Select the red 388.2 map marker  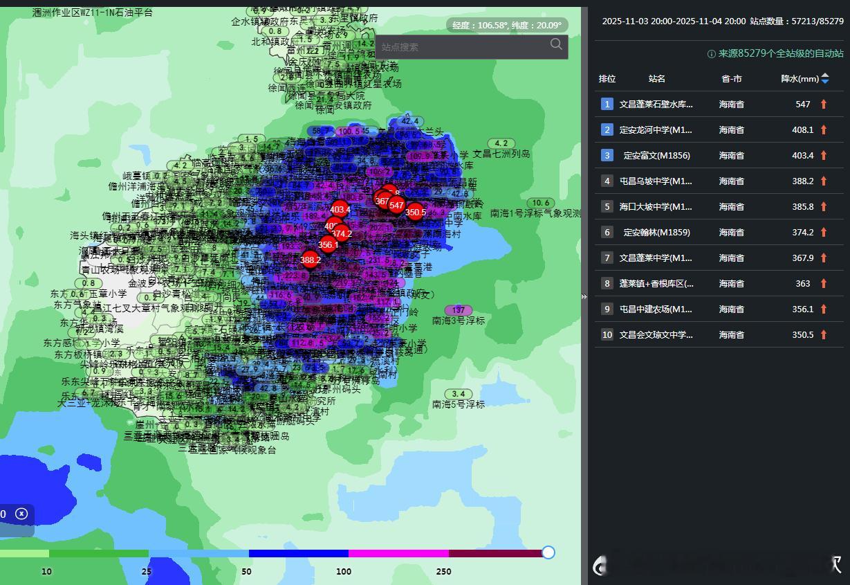pos(311,260)
